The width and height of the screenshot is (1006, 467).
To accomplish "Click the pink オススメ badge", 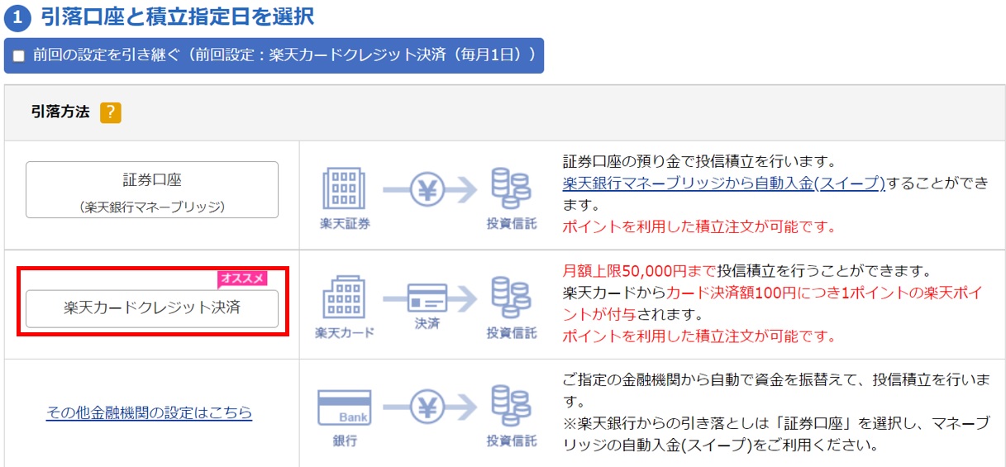I will pos(242,279).
